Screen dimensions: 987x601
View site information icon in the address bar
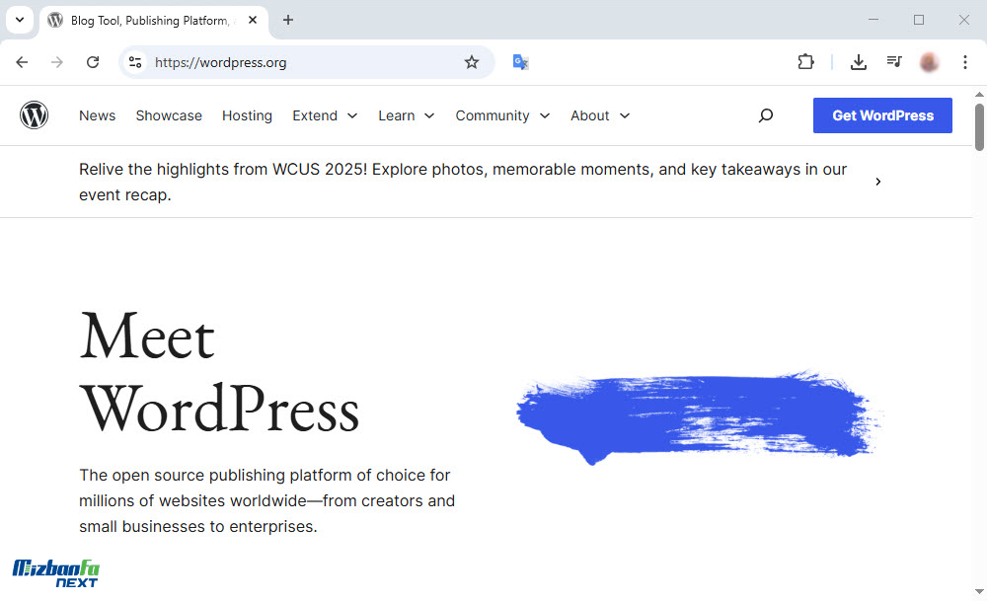tap(135, 62)
